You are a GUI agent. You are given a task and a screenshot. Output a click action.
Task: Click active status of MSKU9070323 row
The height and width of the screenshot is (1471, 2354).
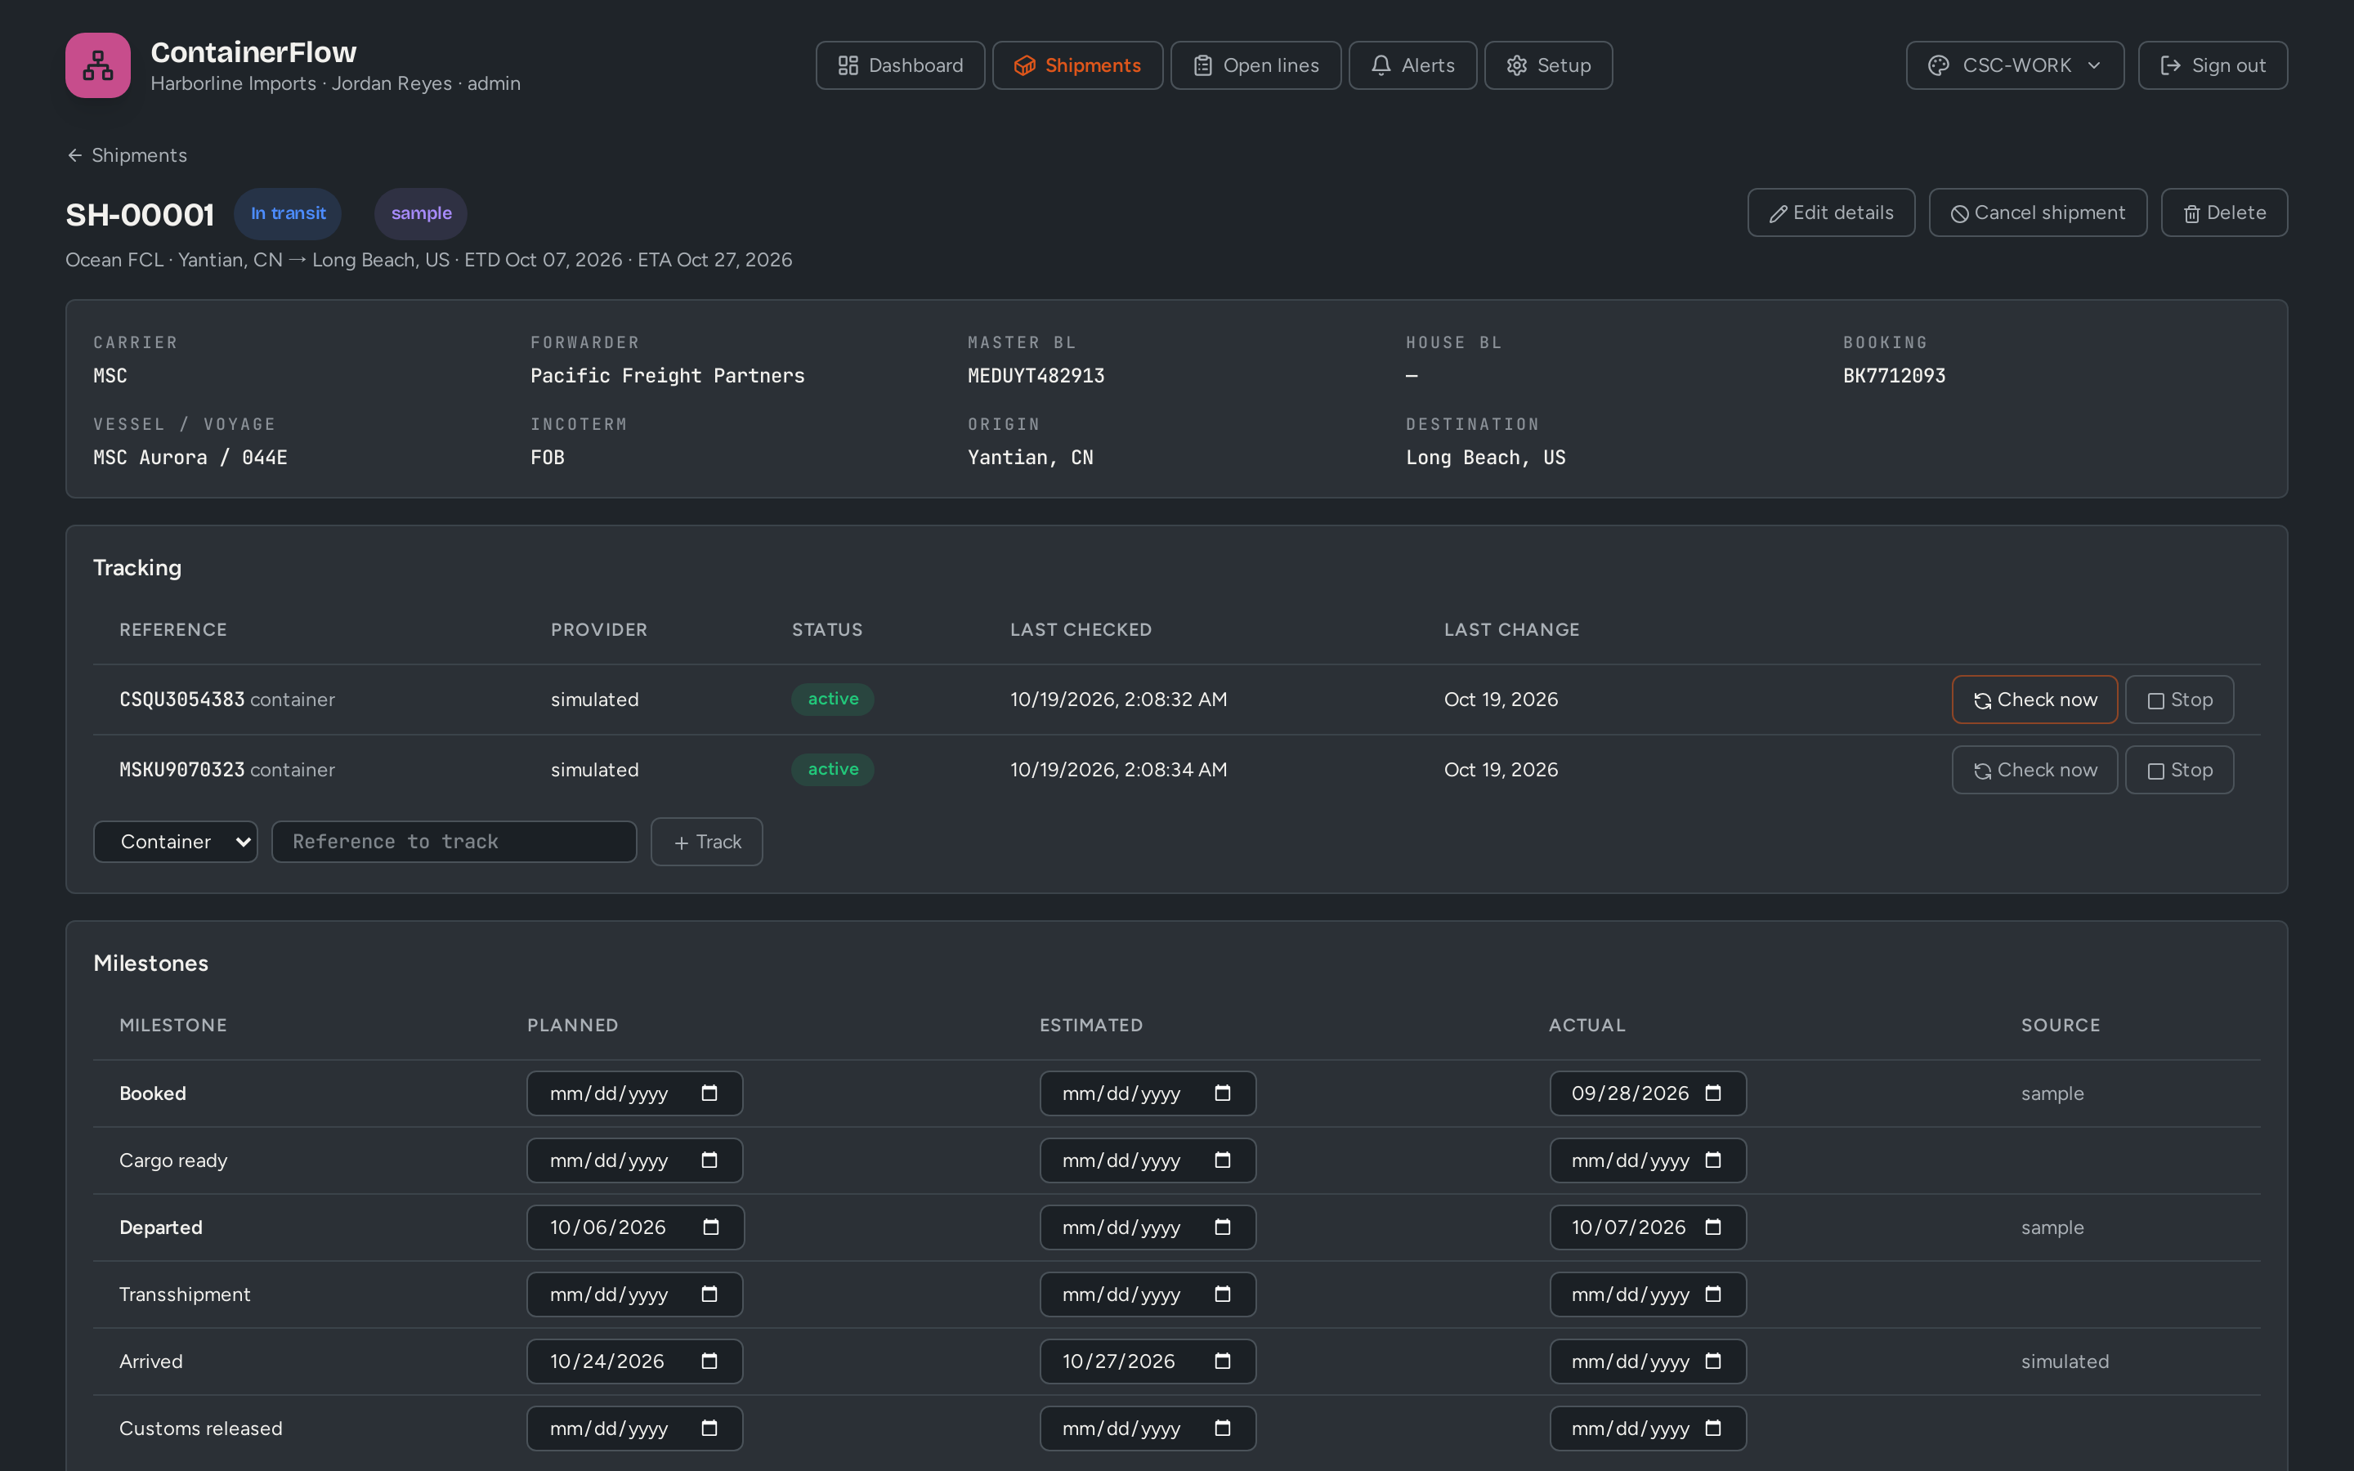pos(833,770)
